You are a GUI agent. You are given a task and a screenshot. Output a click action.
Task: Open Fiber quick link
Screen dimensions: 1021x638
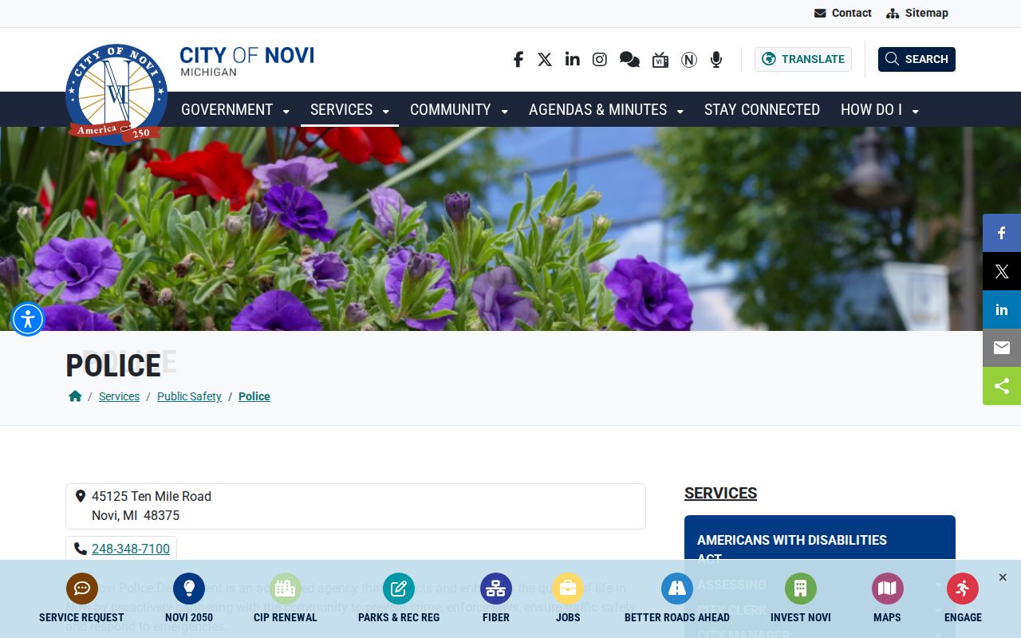(x=496, y=598)
